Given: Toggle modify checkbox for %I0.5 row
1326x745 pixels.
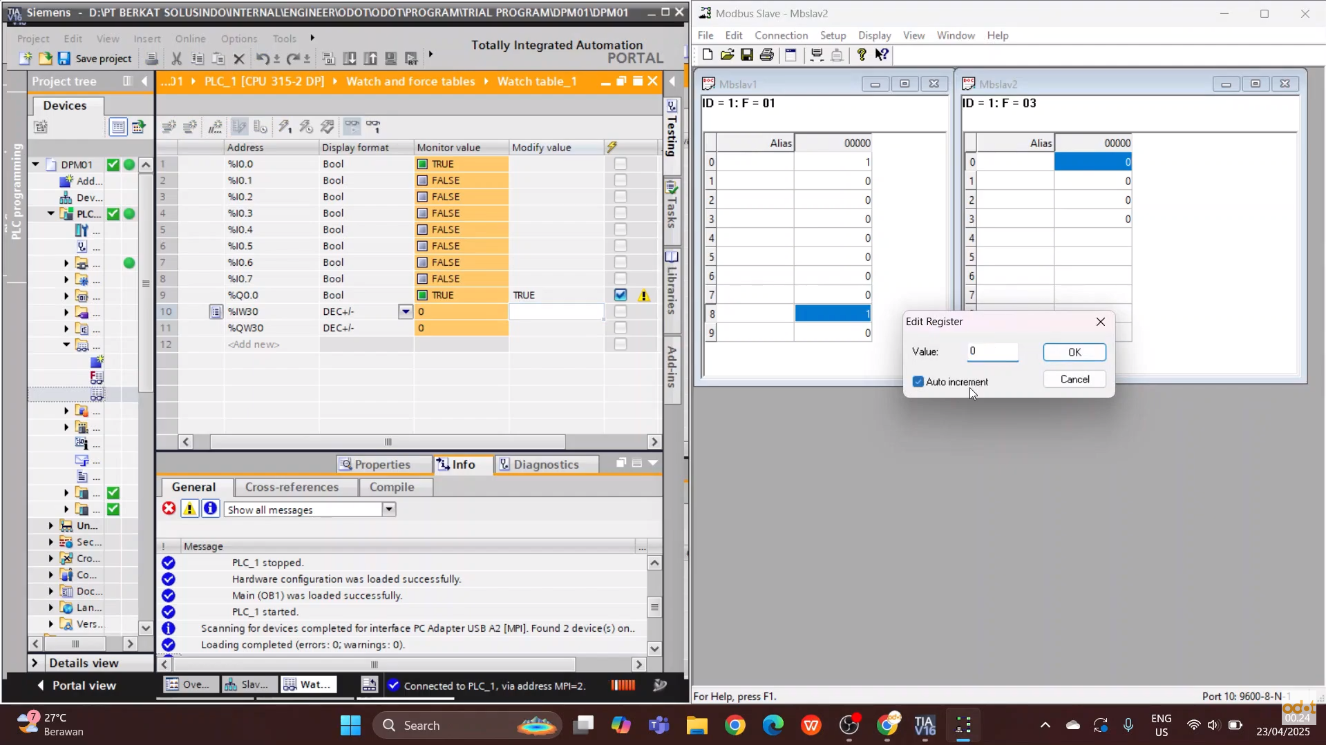Looking at the screenshot, I should (x=621, y=246).
